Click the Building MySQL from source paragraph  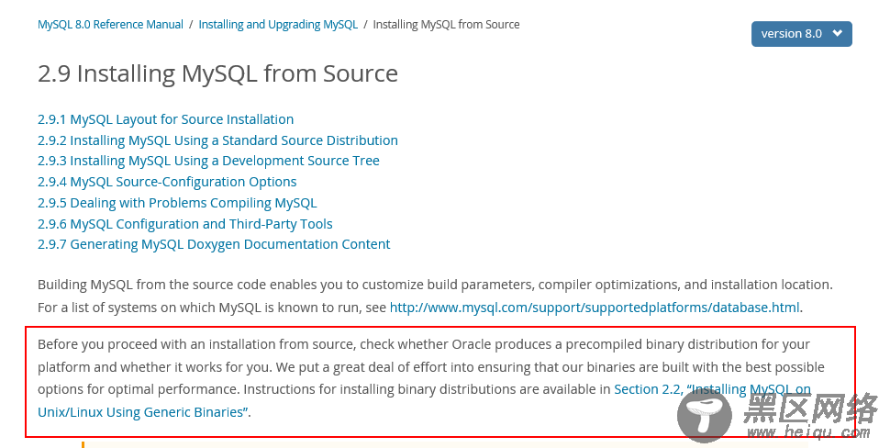[x=435, y=296]
